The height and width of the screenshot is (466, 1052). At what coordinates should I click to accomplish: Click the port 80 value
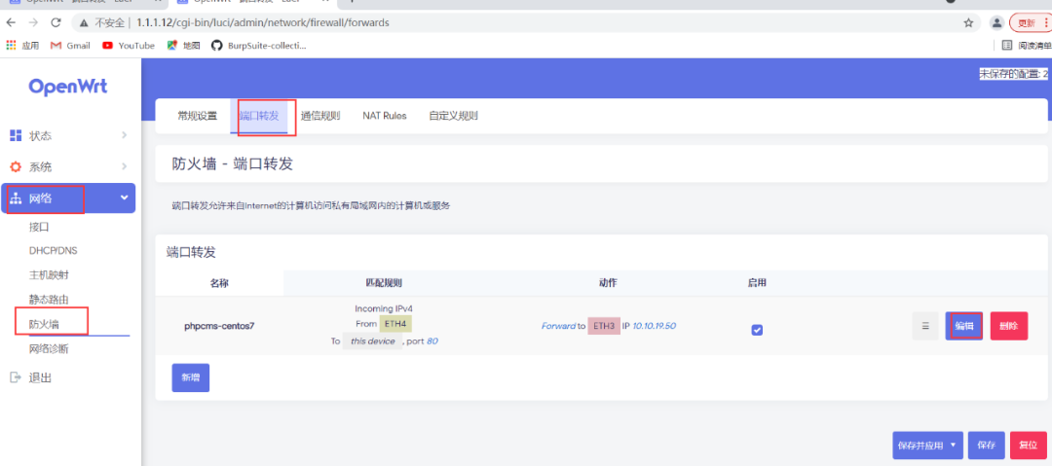click(432, 341)
